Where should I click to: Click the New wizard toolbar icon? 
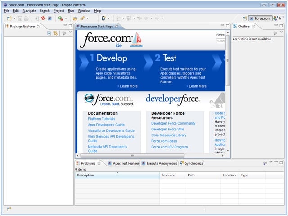pyautogui.click(x=9, y=18)
